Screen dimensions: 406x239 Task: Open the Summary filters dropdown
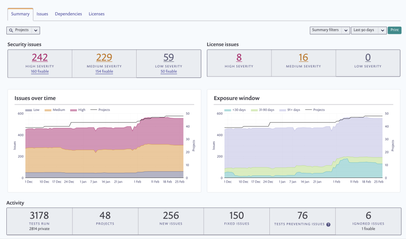[330, 31]
